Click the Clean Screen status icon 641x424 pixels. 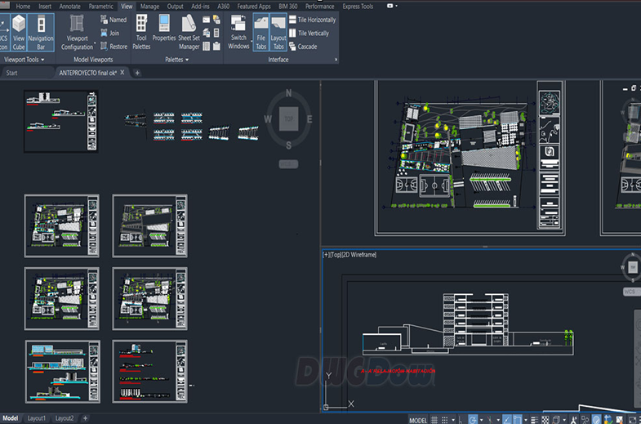click(632, 419)
